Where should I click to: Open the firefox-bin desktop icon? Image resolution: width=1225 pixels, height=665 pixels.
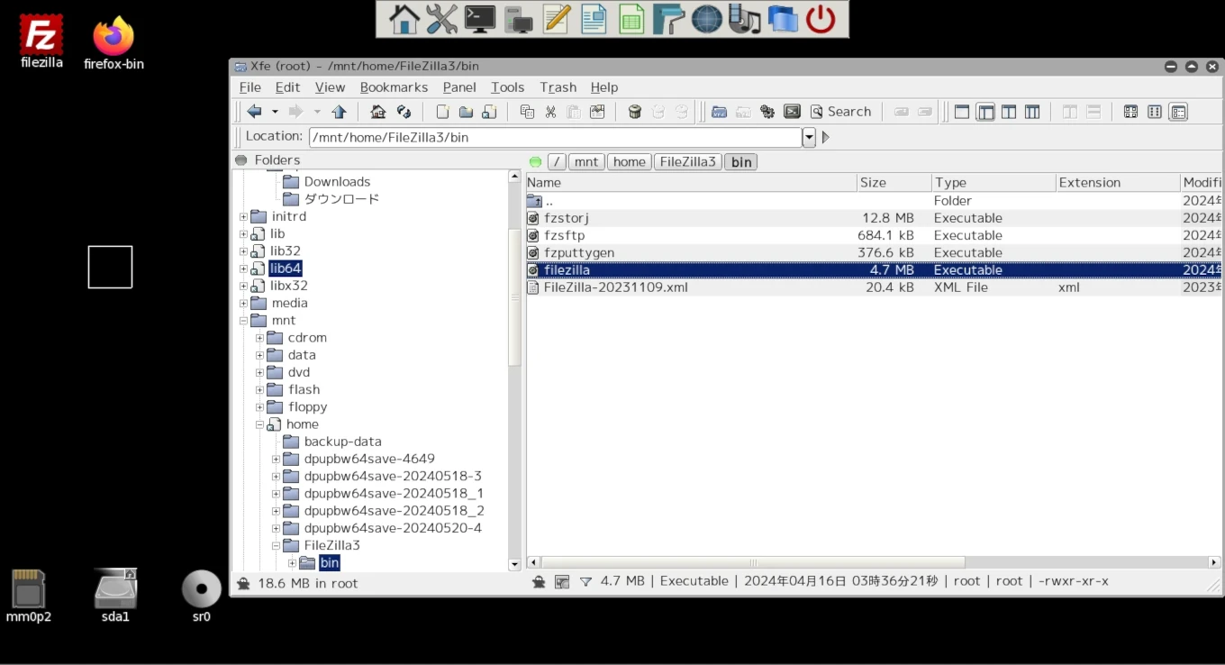pyautogui.click(x=113, y=42)
